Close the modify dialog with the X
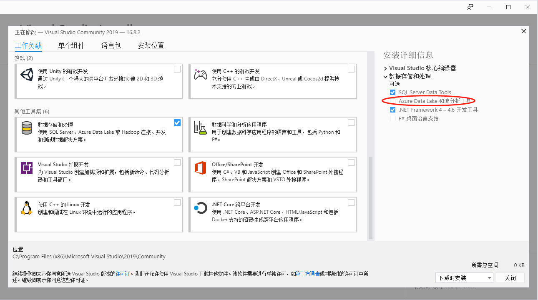 point(524,31)
